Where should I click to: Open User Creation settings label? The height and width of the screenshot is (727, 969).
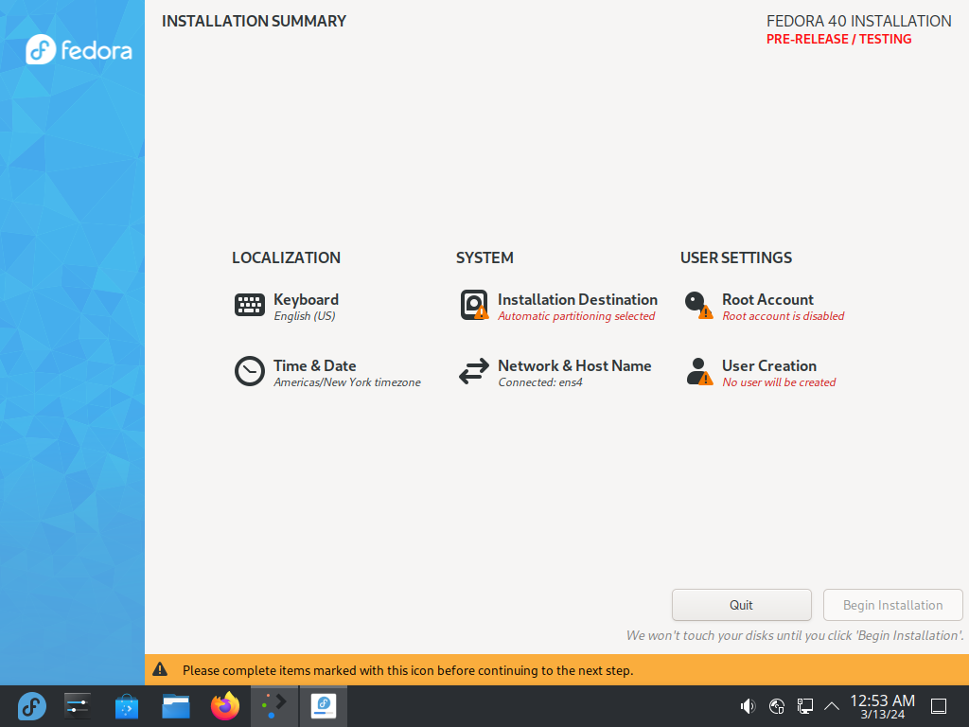point(769,365)
